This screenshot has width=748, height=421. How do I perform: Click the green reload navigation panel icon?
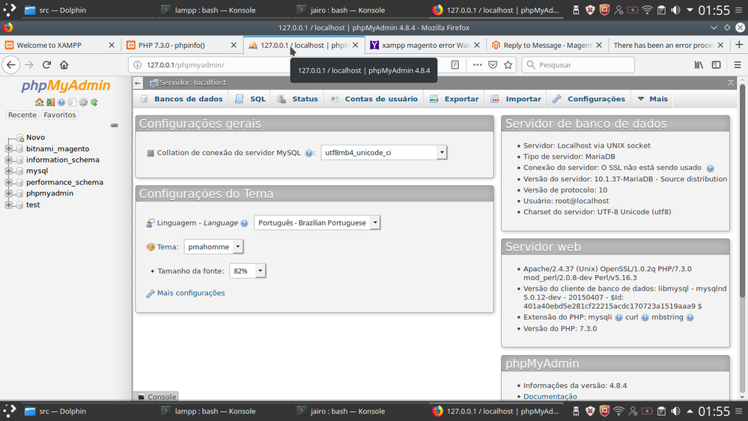pyautogui.click(x=94, y=103)
